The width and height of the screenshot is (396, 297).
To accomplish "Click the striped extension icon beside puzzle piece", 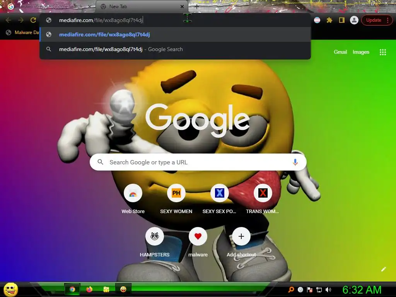I will click(317, 20).
